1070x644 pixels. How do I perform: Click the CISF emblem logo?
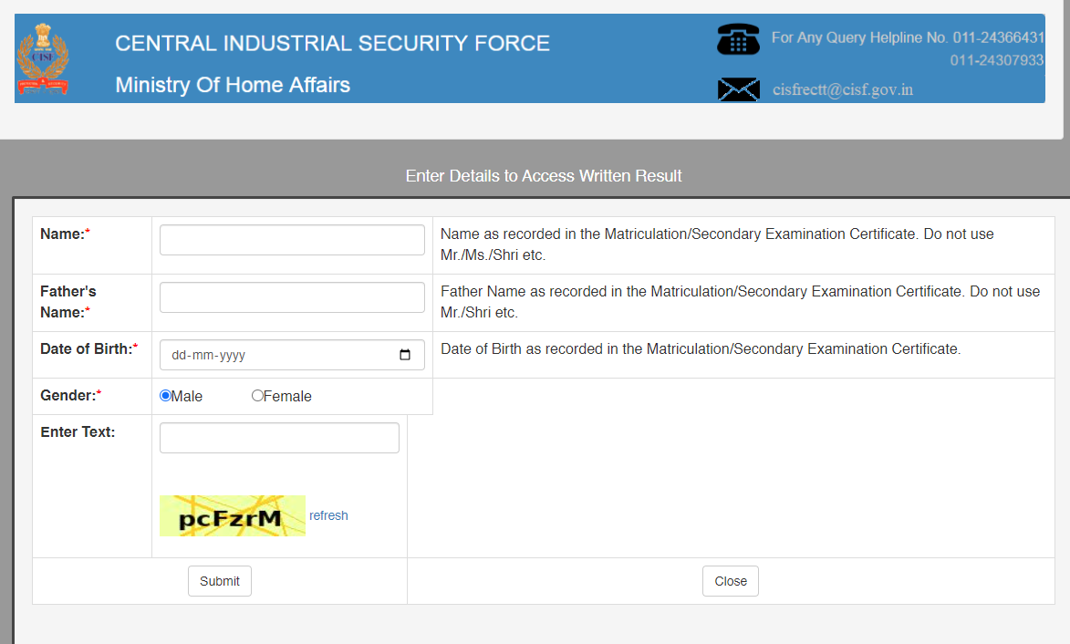(42, 58)
